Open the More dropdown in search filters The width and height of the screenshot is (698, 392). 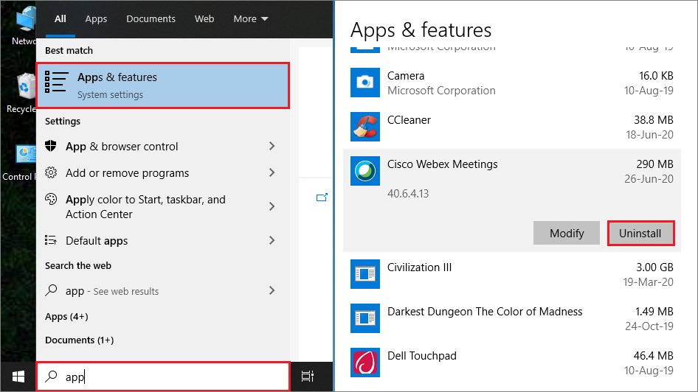[x=251, y=18]
